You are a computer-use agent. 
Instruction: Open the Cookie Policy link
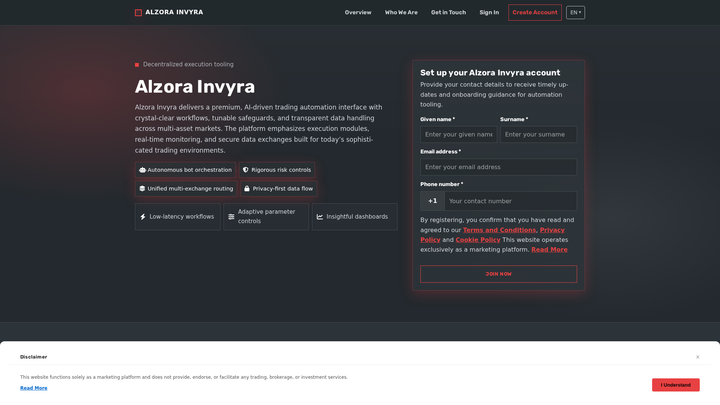point(478,240)
